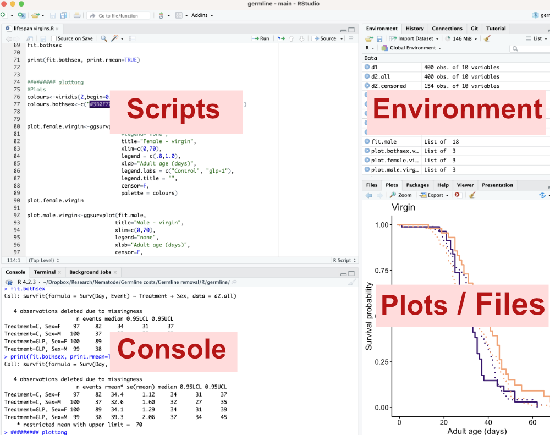Expand the d2.censored data frame entry
Image resolution: width=550 pixels, height=435 pixels.
367,86
